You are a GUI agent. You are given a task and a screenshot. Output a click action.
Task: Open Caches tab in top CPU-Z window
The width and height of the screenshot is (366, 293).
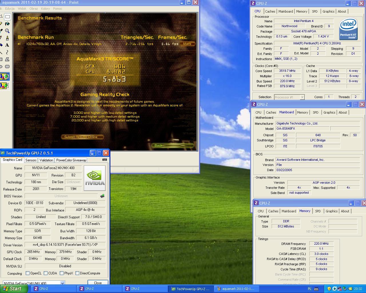pyautogui.click(x=270, y=11)
